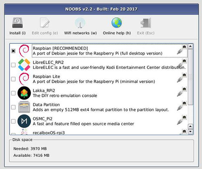Select the LibreELEC Kodi Entertainment Center description
This screenshot has height=169, width=202.
tap(109, 67)
